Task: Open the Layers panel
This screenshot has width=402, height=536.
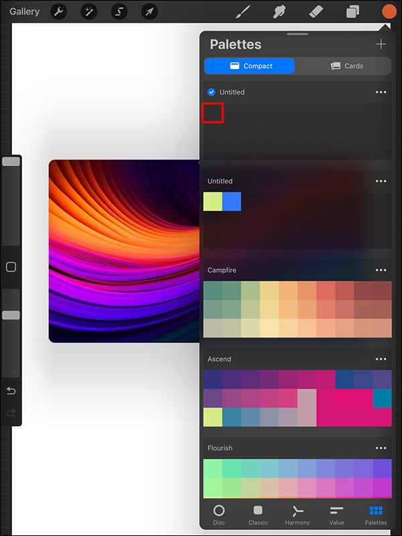Action: (352, 12)
